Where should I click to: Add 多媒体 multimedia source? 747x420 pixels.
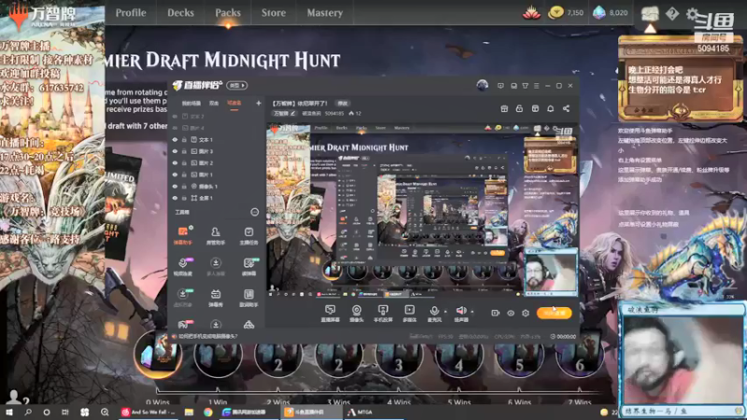click(x=409, y=314)
